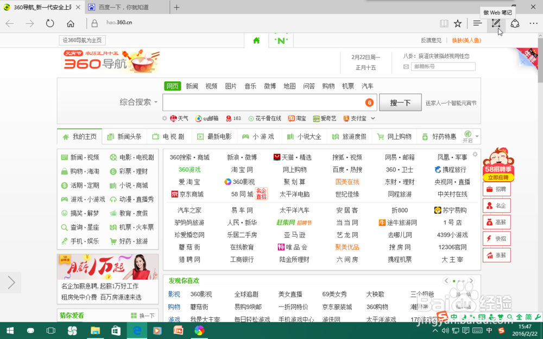Select the 图片 search tab
The height and width of the screenshot is (339, 543).
coord(231,86)
